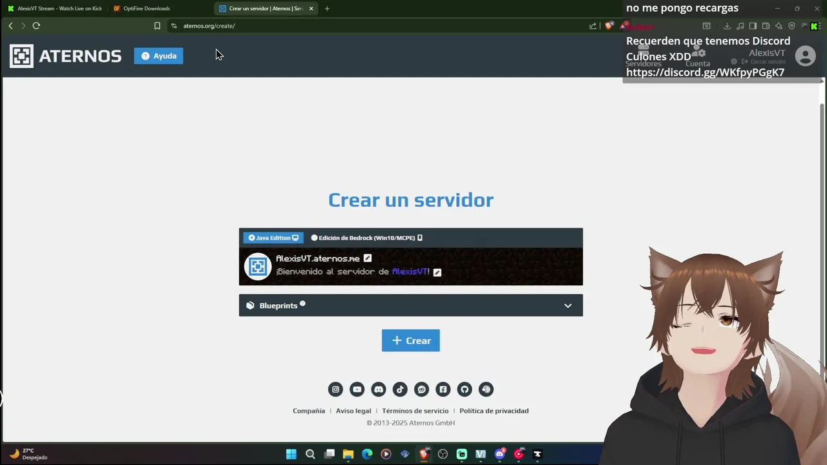Click the Aternos logo in the header
Screen dimensions: 827x465
[65, 56]
